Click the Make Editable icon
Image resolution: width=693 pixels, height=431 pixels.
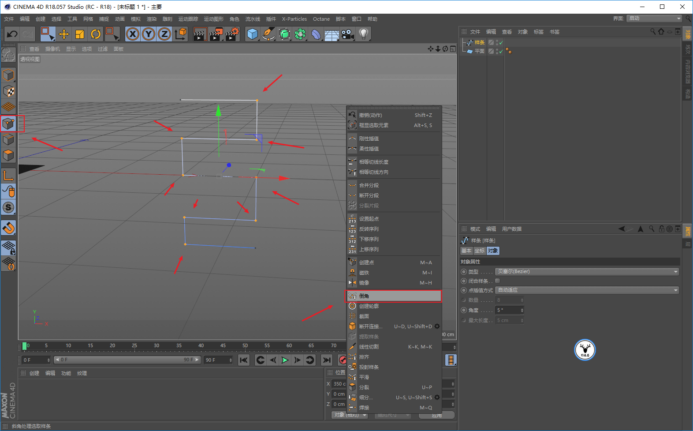(8, 55)
